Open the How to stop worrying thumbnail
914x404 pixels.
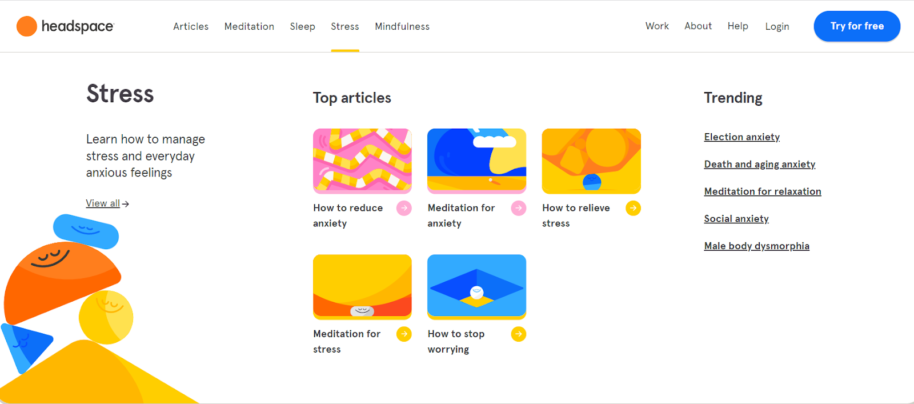pos(476,287)
